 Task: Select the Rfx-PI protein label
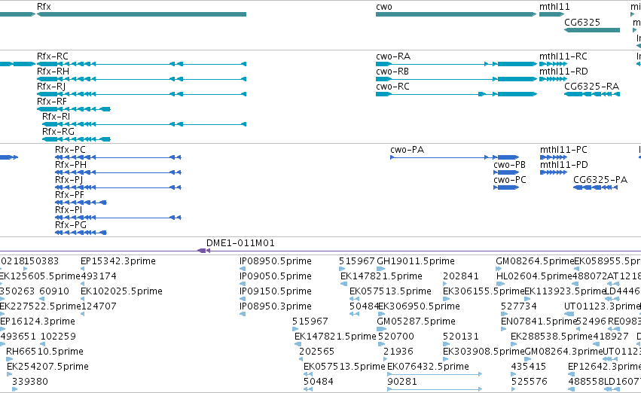click(69, 210)
